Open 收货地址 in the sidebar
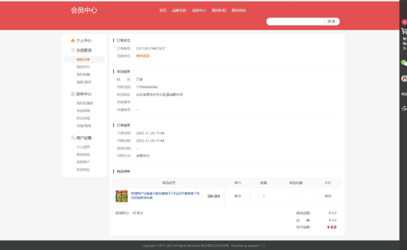Image resolution: width=407 pixels, height=250 pixels. pyautogui.click(x=83, y=170)
